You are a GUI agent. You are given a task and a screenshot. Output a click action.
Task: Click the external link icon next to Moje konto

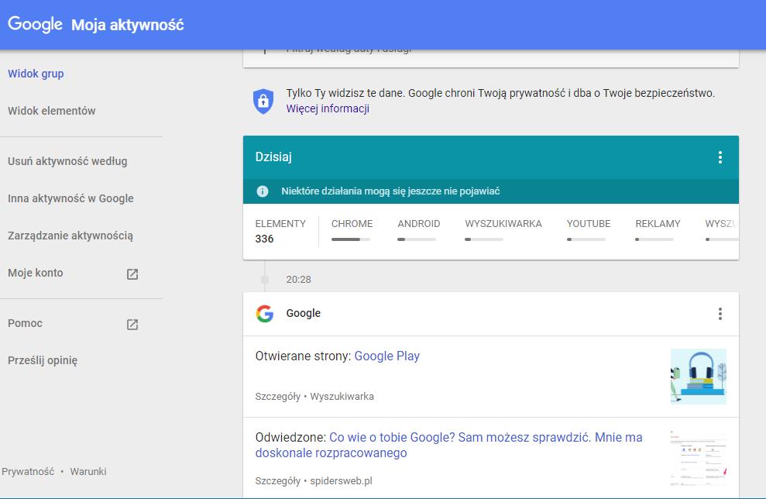pos(132,274)
